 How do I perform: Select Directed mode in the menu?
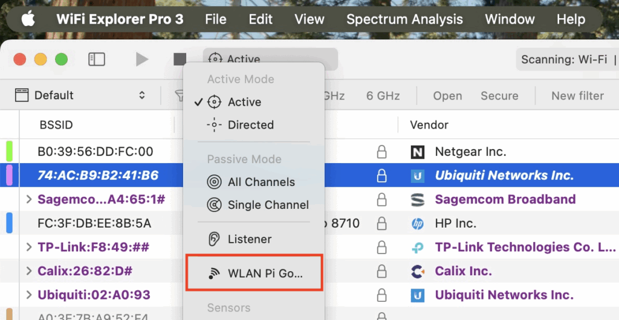pyautogui.click(x=254, y=125)
